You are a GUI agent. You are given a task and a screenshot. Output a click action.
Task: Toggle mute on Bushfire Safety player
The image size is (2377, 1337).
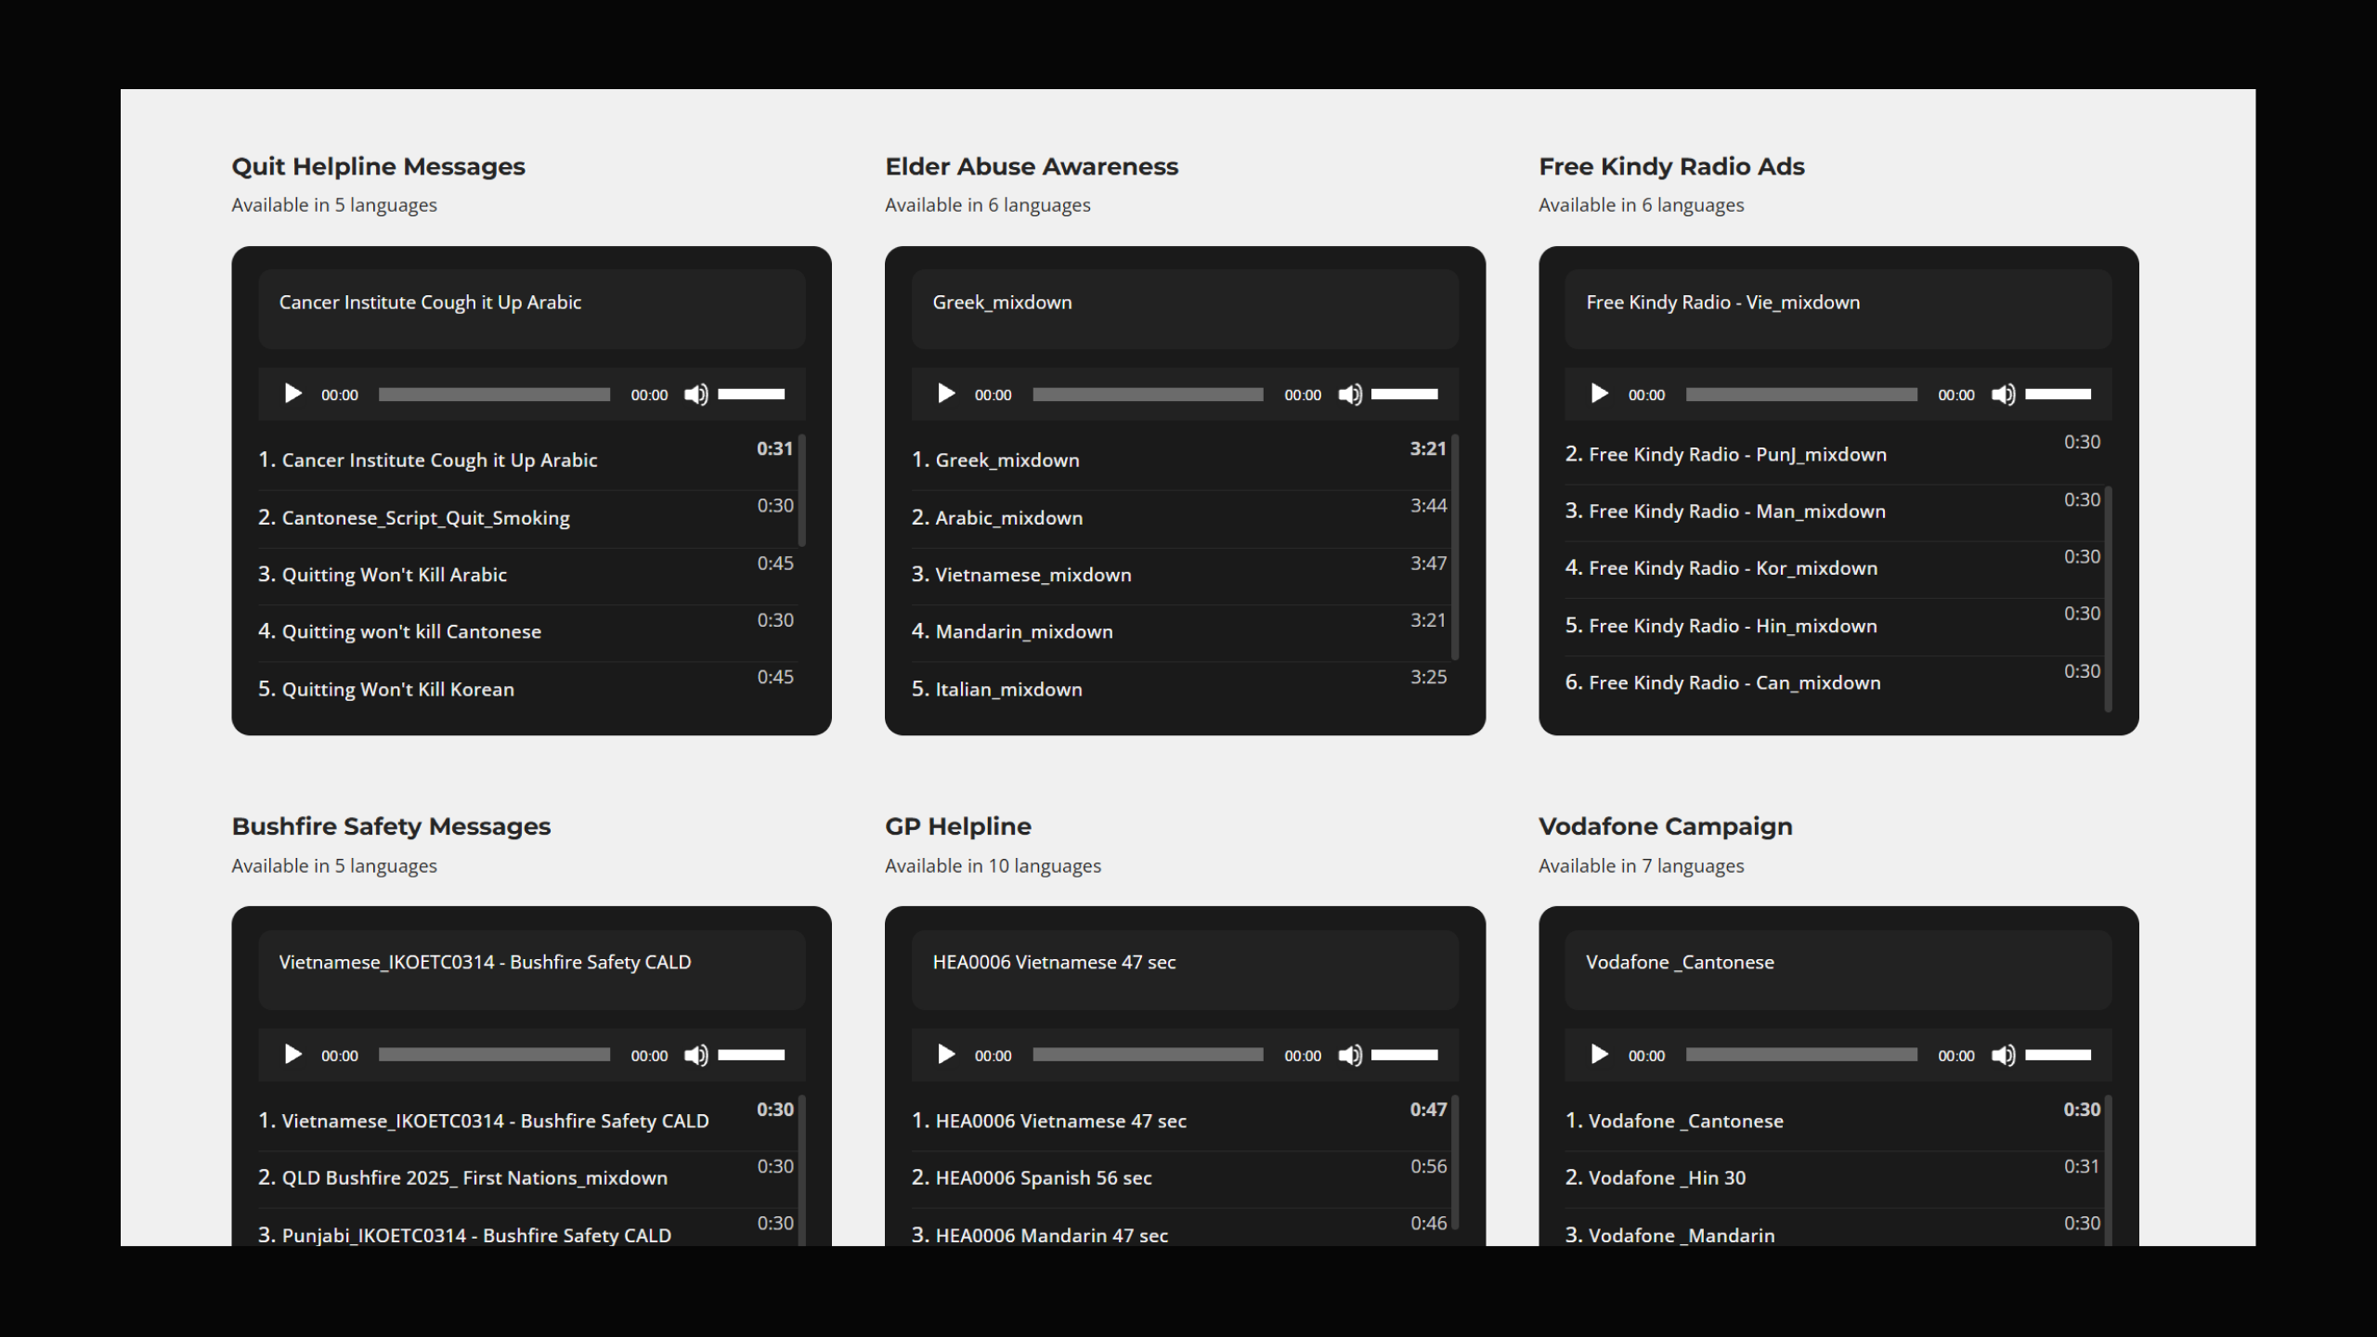click(x=695, y=1056)
